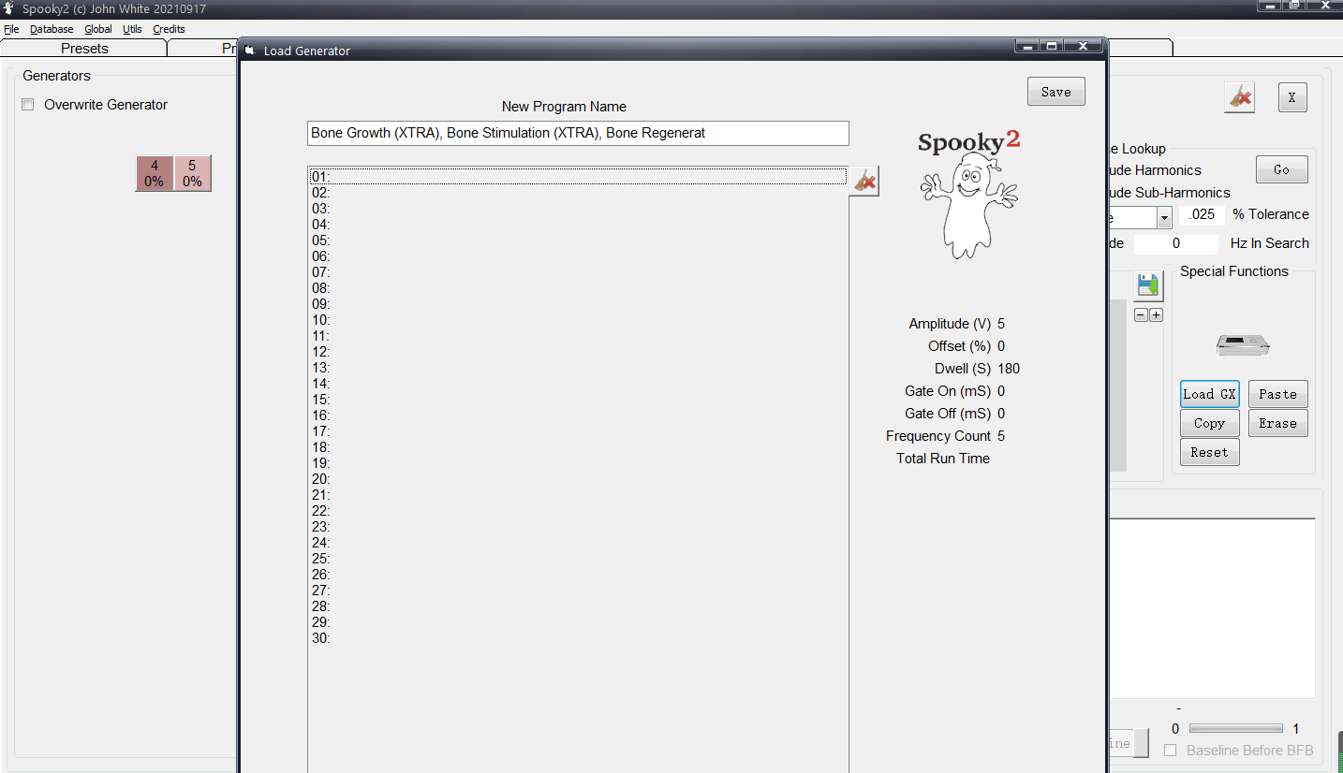Click the Load GX button
Image resolution: width=1343 pixels, height=773 pixels.
click(1209, 394)
